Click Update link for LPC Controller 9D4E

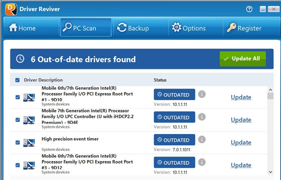tap(241, 120)
